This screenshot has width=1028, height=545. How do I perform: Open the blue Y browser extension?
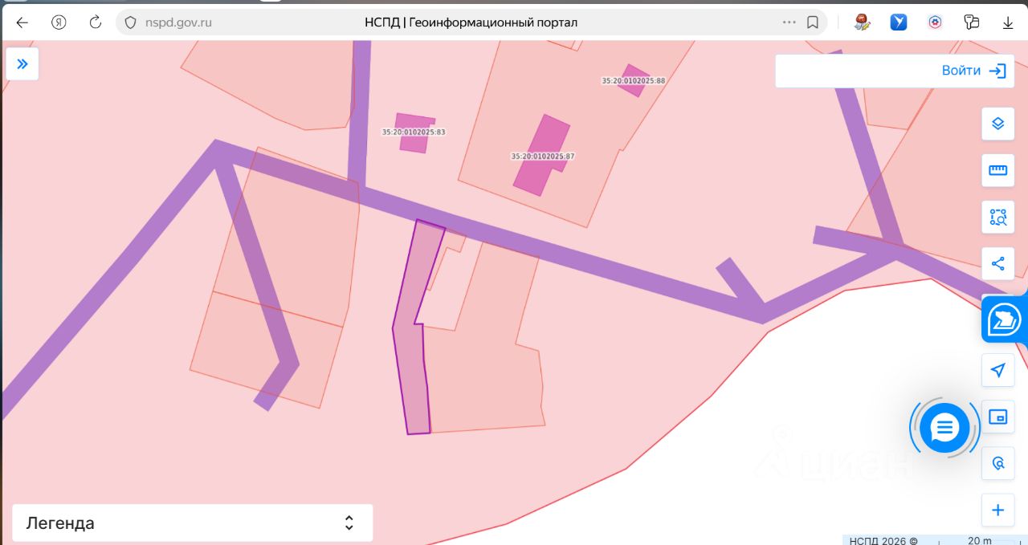899,22
